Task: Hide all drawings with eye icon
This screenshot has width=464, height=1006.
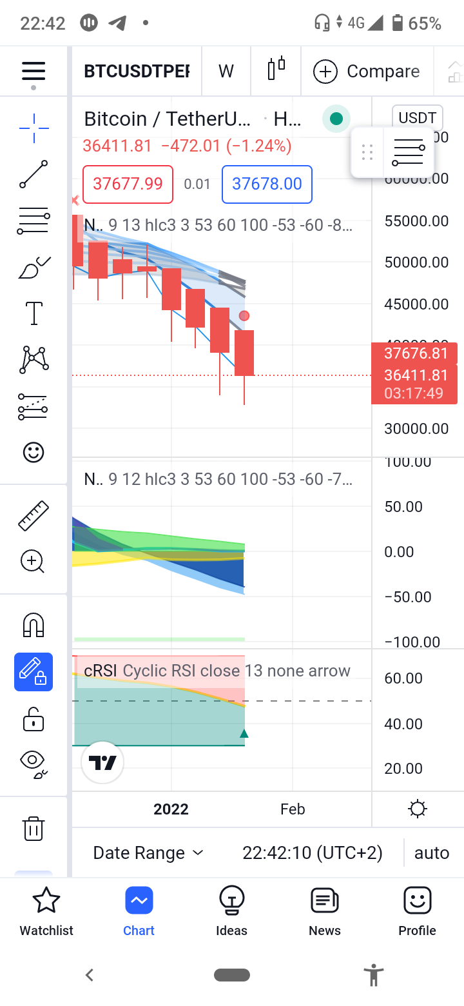Action: (34, 764)
